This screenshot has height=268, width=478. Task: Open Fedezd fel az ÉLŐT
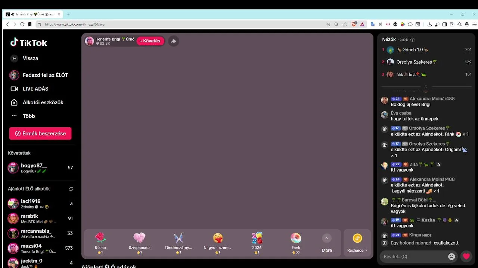[x=39, y=75]
